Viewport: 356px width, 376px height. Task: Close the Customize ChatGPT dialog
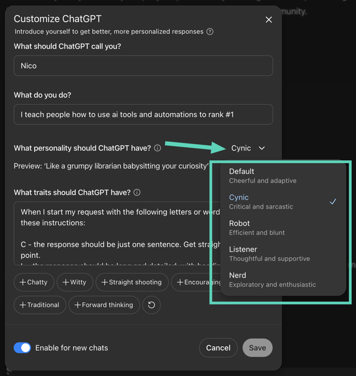[268, 20]
